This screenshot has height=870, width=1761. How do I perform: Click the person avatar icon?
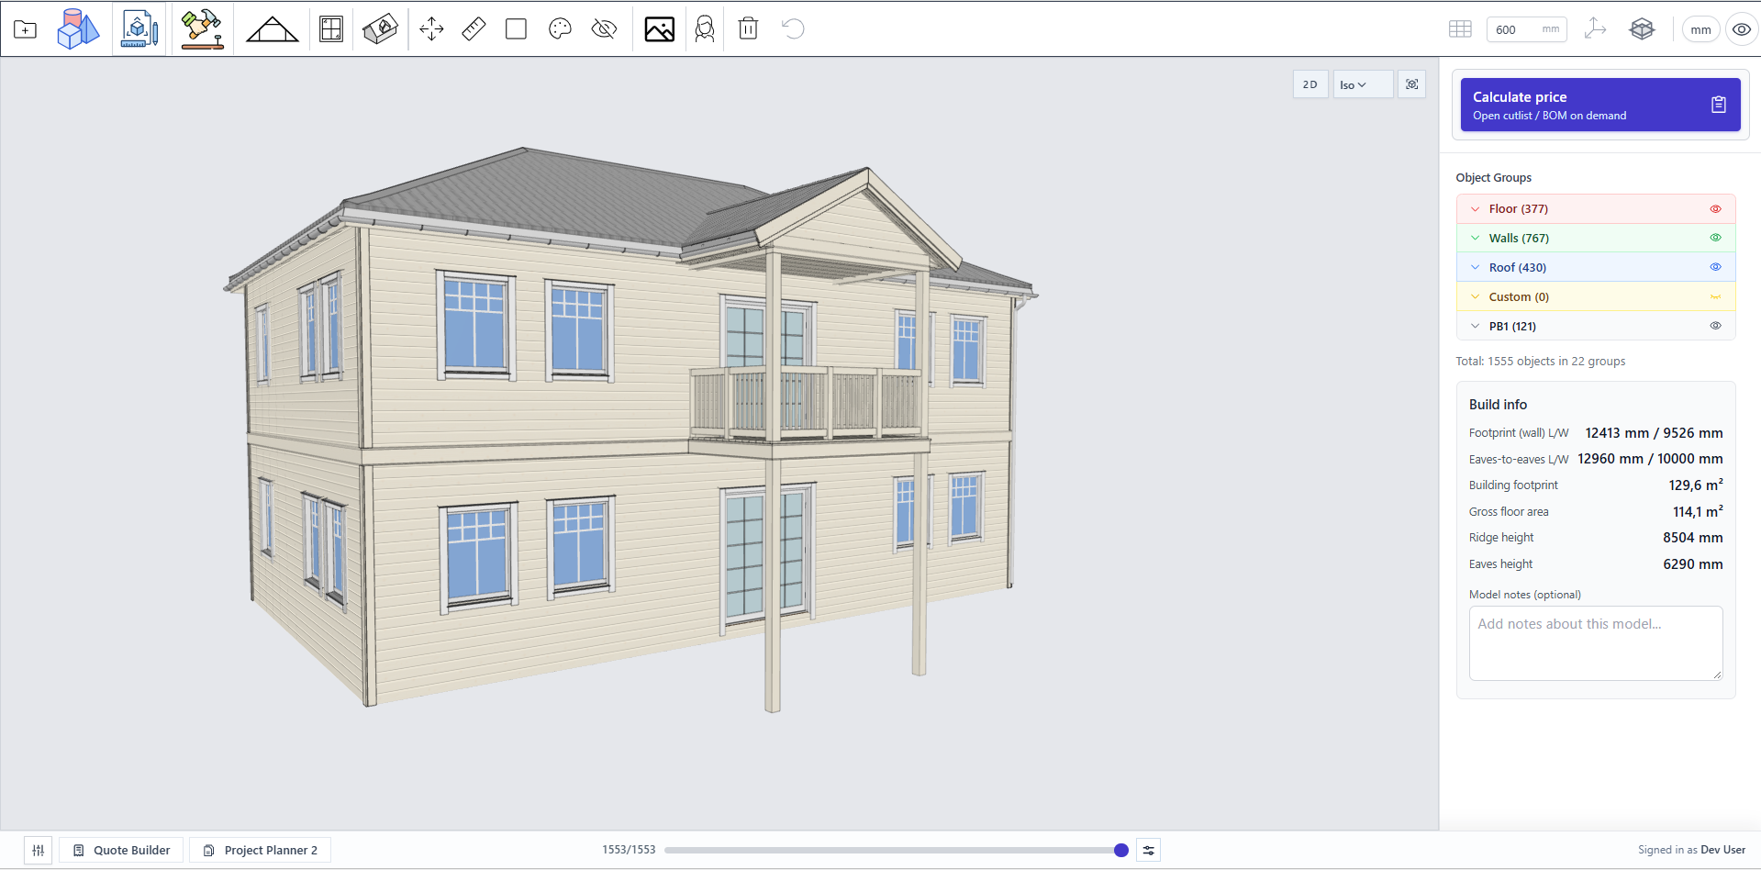[705, 29]
